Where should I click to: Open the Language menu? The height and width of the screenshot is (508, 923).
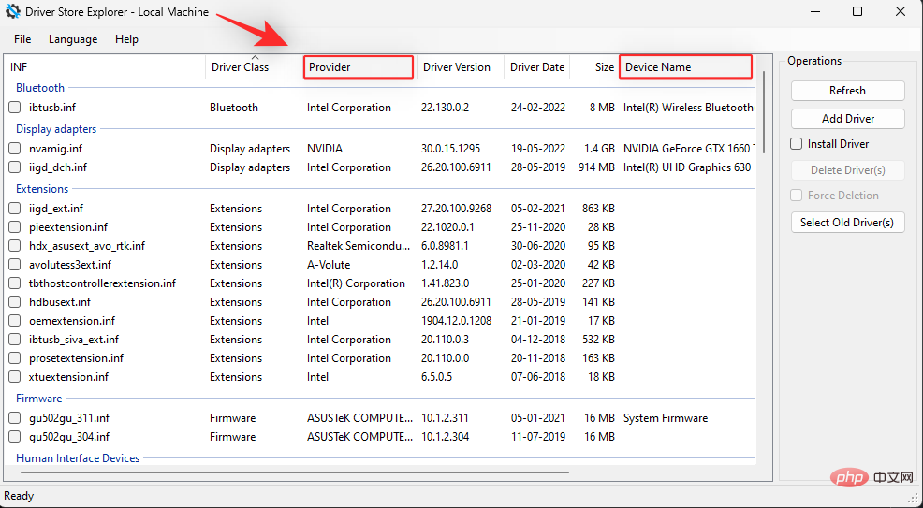(73, 39)
